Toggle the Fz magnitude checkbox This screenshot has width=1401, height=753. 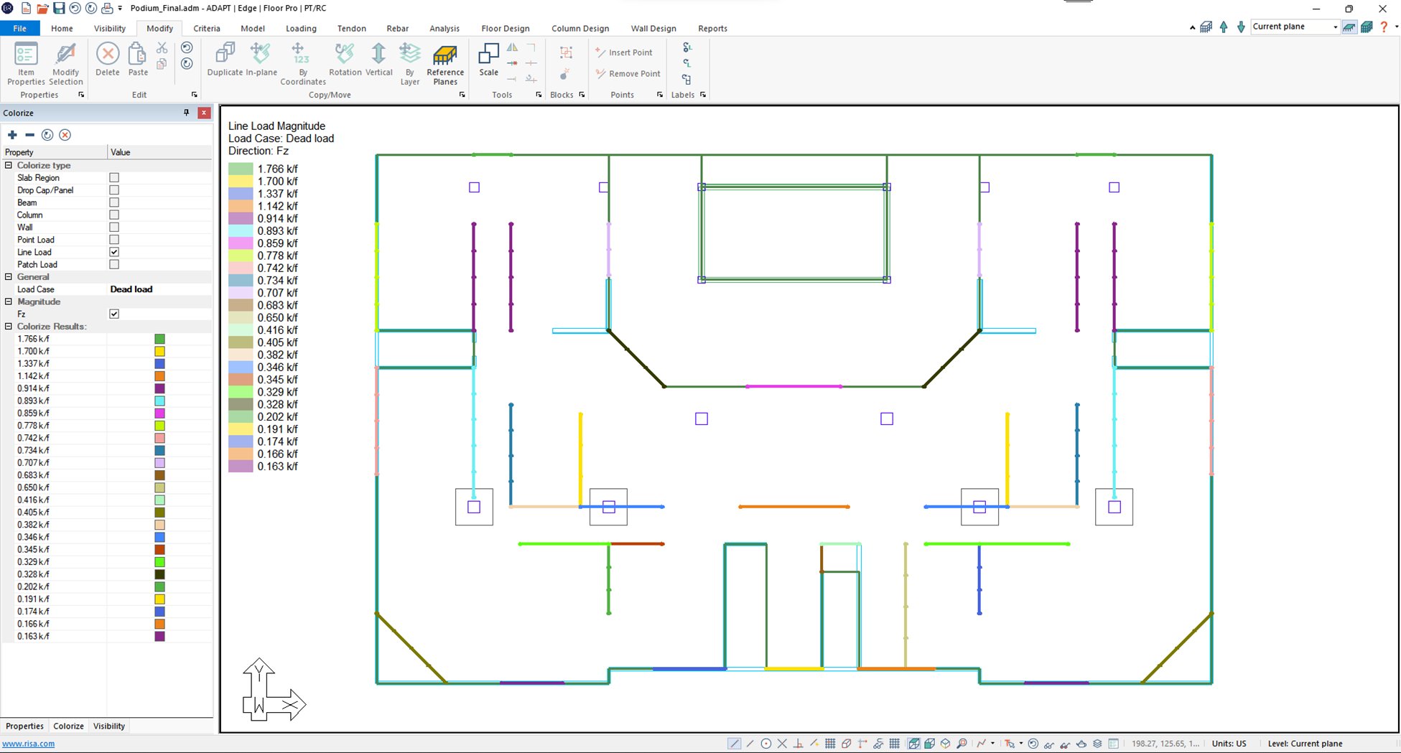pos(114,314)
